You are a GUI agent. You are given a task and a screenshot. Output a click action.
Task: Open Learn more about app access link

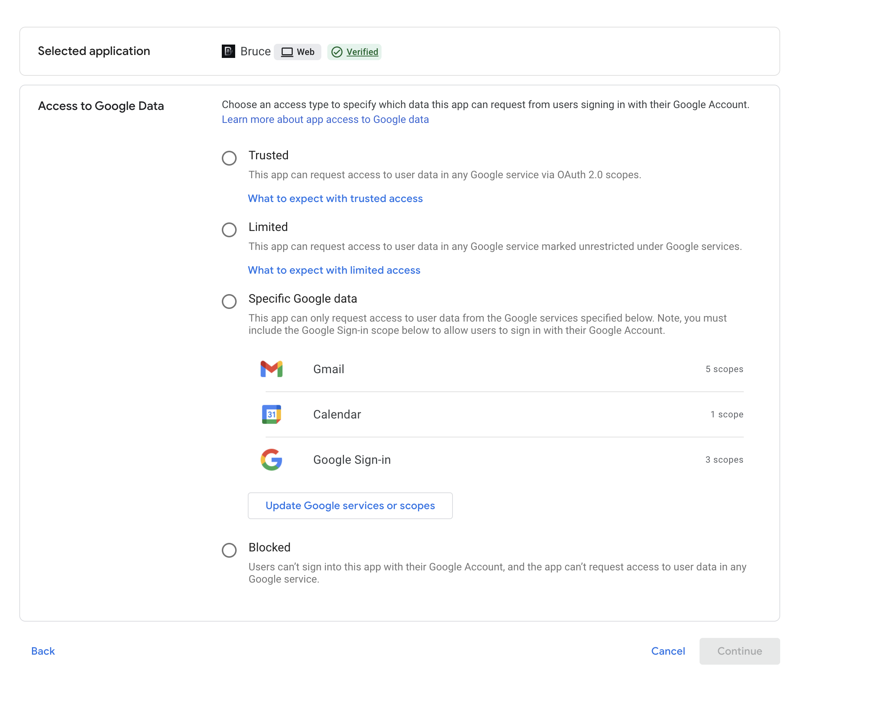coord(325,120)
